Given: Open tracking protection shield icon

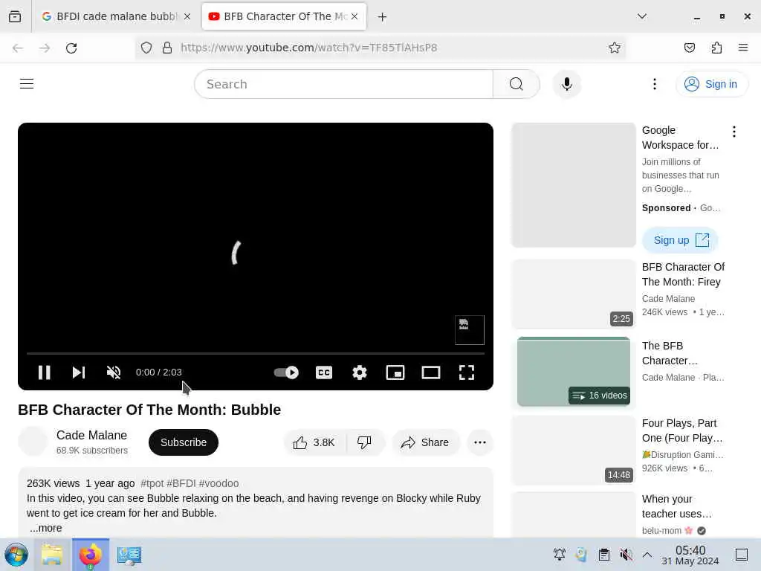Looking at the screenshot, I should (146, 48).
